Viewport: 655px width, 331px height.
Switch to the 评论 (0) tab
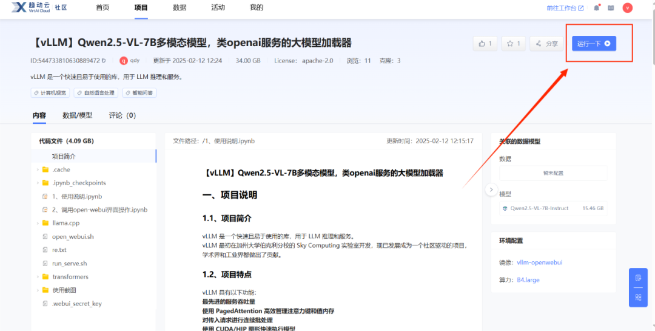pos(123,115)
